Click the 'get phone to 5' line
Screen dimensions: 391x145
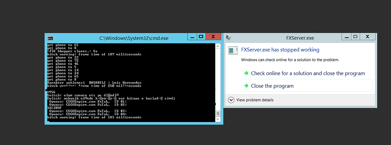[x=62, y=67]
